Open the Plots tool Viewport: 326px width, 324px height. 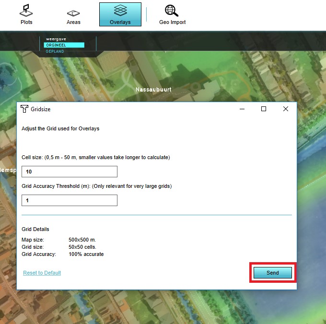[x=26, y=14]
